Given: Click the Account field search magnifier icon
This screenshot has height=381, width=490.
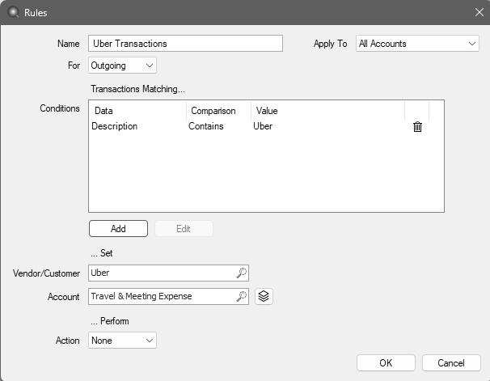Looking at the screenshot, I should tap(241, 297).
